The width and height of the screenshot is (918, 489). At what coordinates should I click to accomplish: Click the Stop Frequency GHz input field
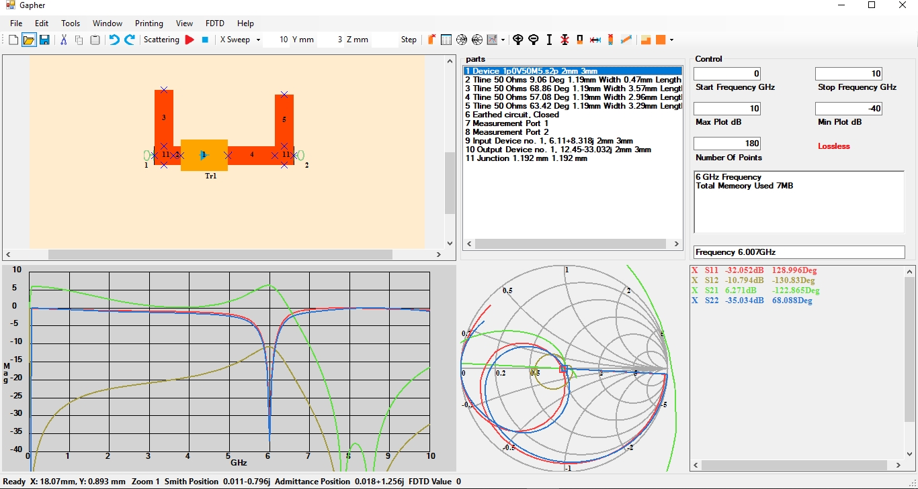[x=848, y=74]
